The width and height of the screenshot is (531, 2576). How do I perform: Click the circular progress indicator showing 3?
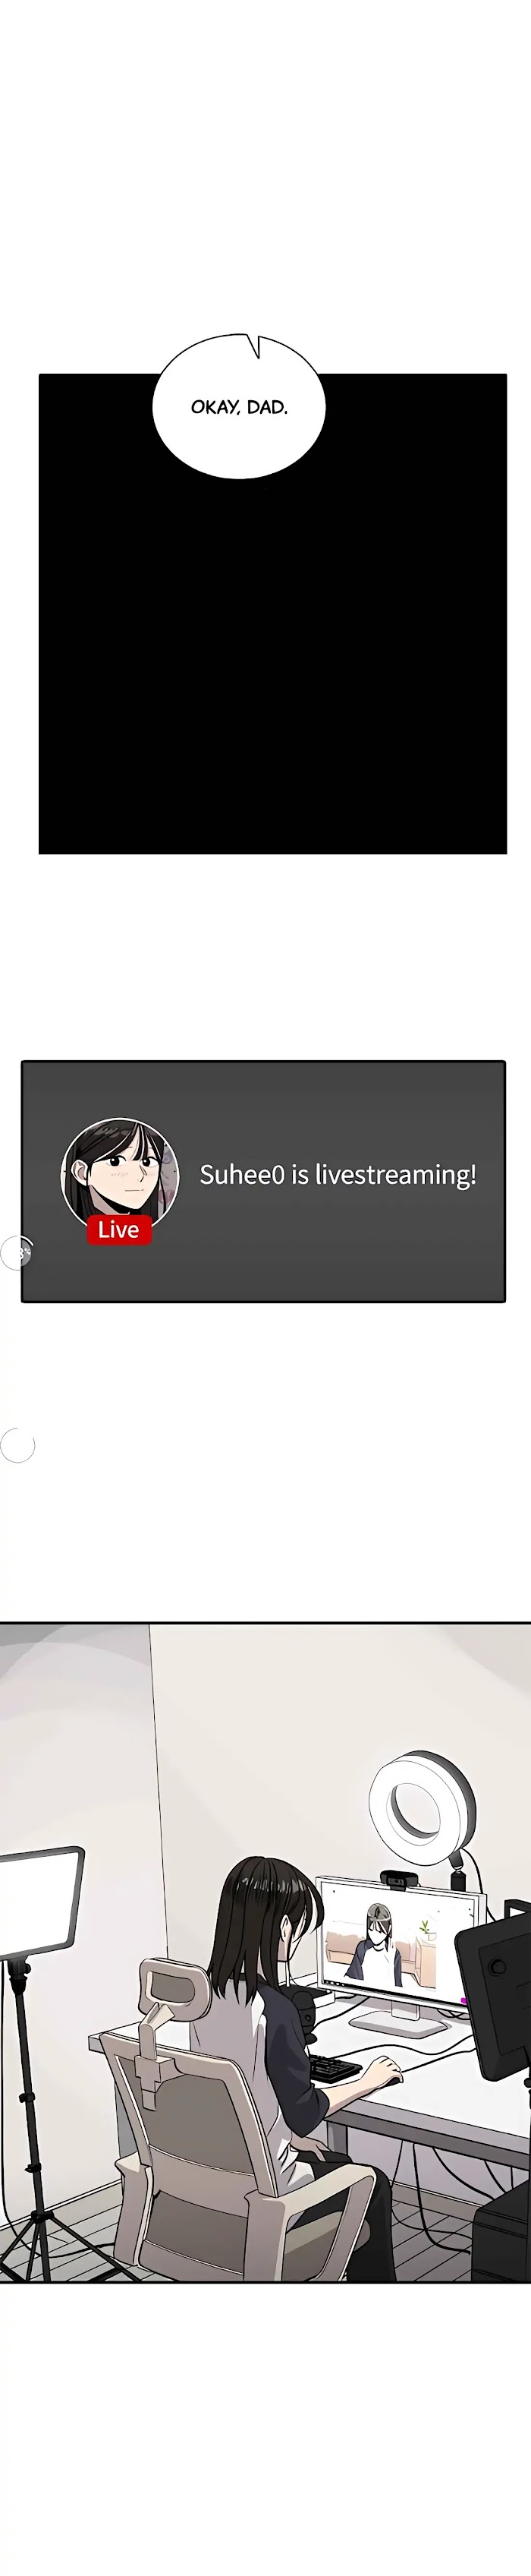pyautogui.click(x=16, y=1253)
